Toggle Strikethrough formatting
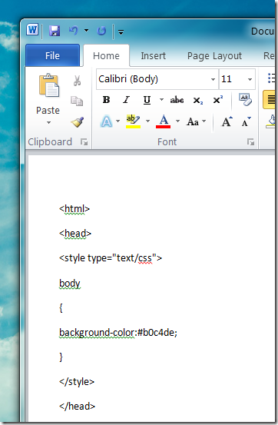This screenshot has width=278, height=425. pyautogui.click(x=177, y=100)
